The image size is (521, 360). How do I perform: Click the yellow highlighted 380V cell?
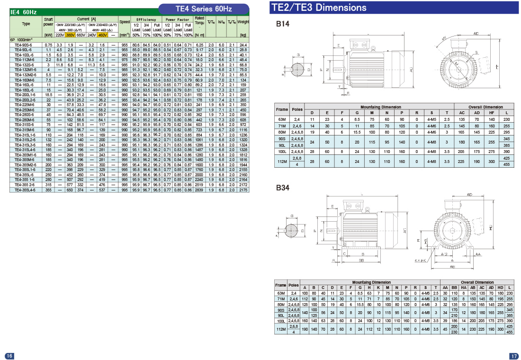(71, 35)
